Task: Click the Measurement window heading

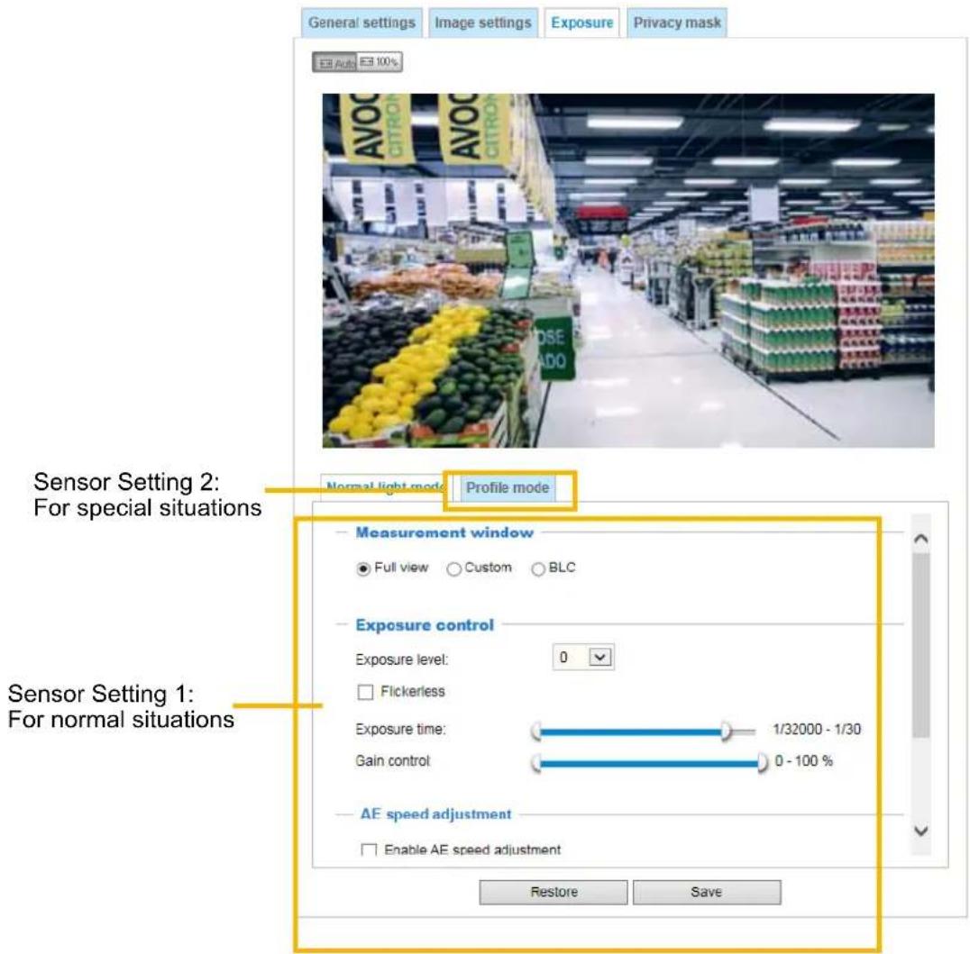Action: [x=444, y=532]
